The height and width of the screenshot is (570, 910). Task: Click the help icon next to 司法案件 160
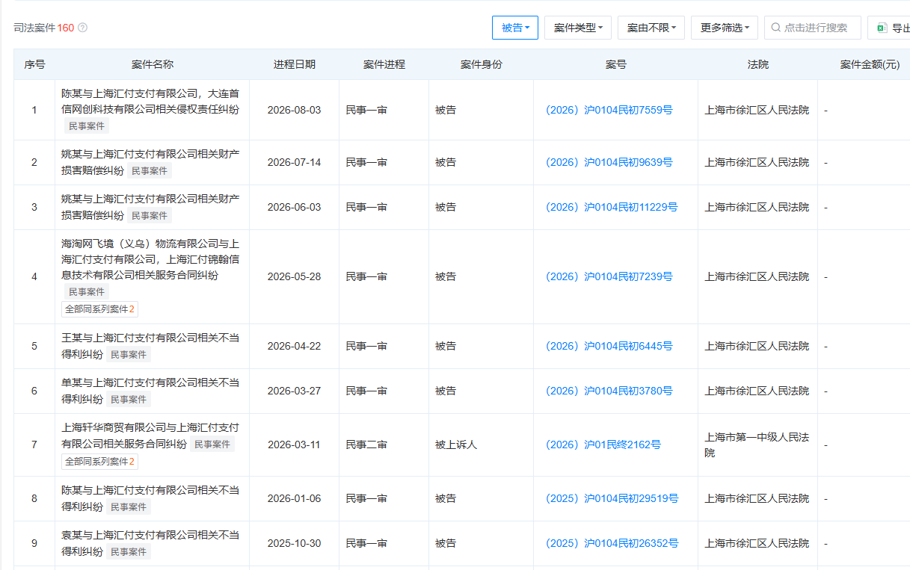(82, 28)
